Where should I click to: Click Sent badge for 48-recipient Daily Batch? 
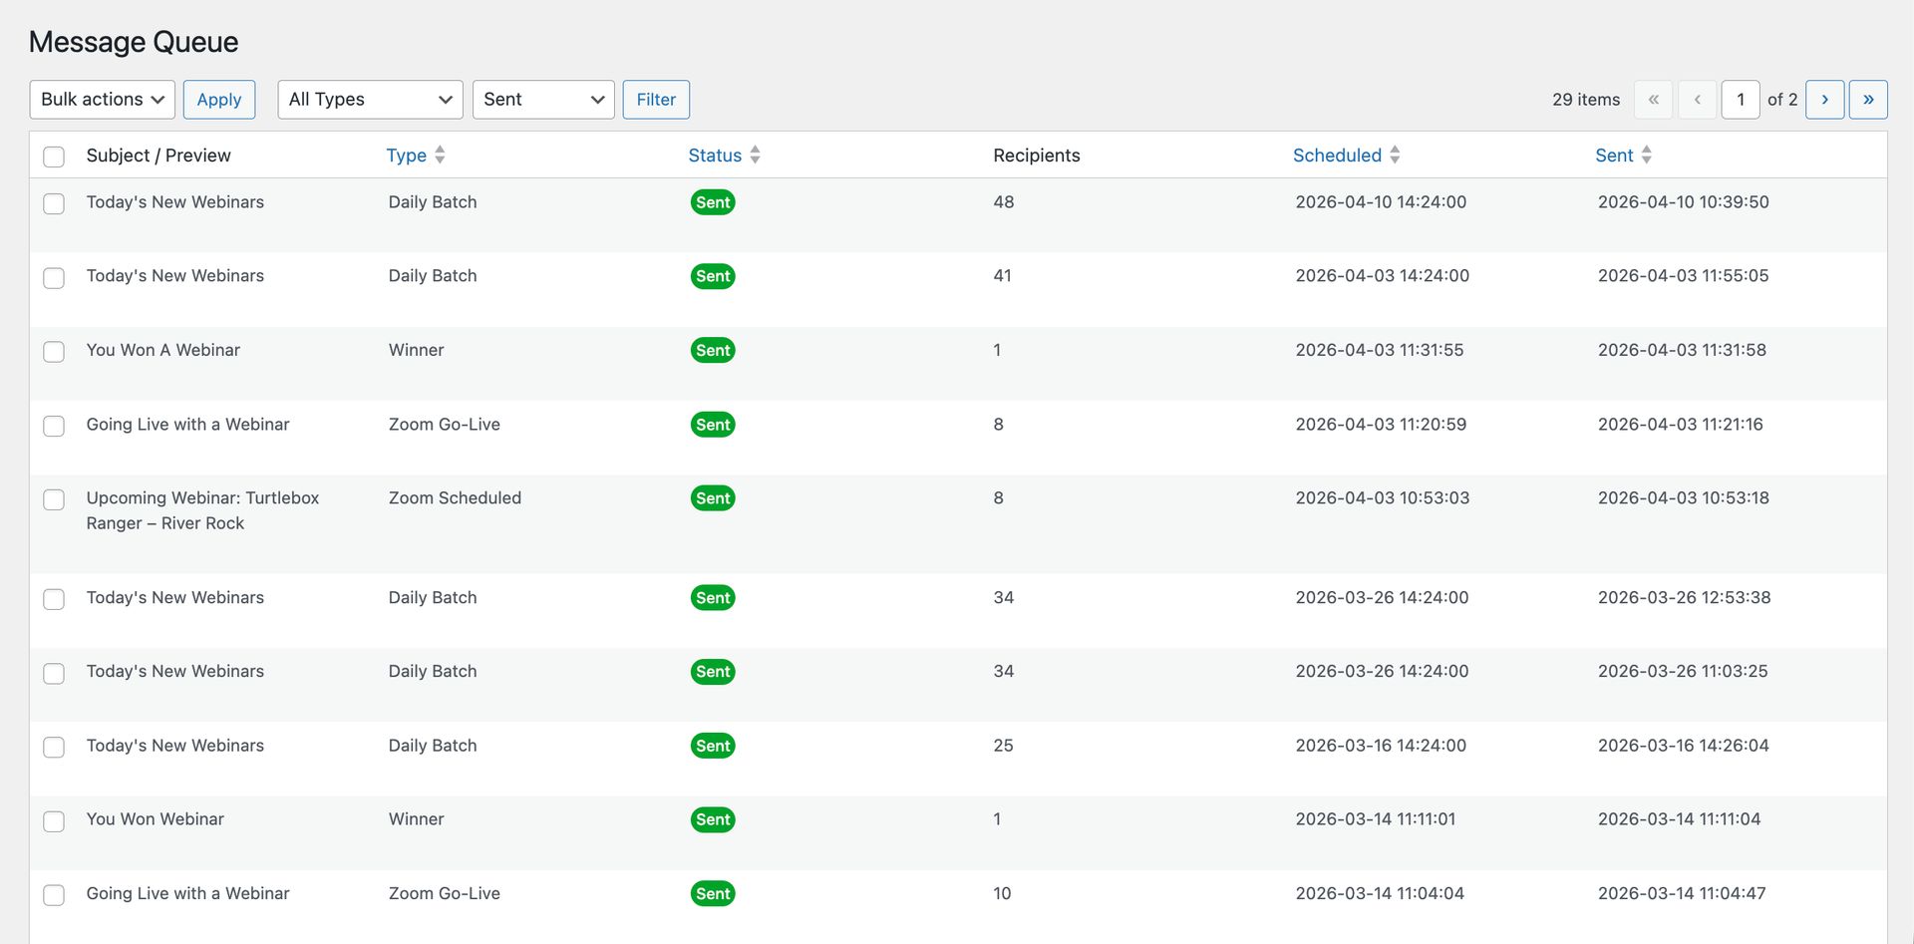713,202
